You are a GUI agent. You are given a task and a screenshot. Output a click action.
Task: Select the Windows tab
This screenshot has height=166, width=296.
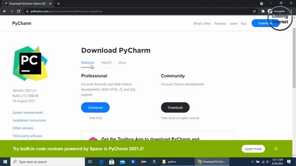(87, 63)
